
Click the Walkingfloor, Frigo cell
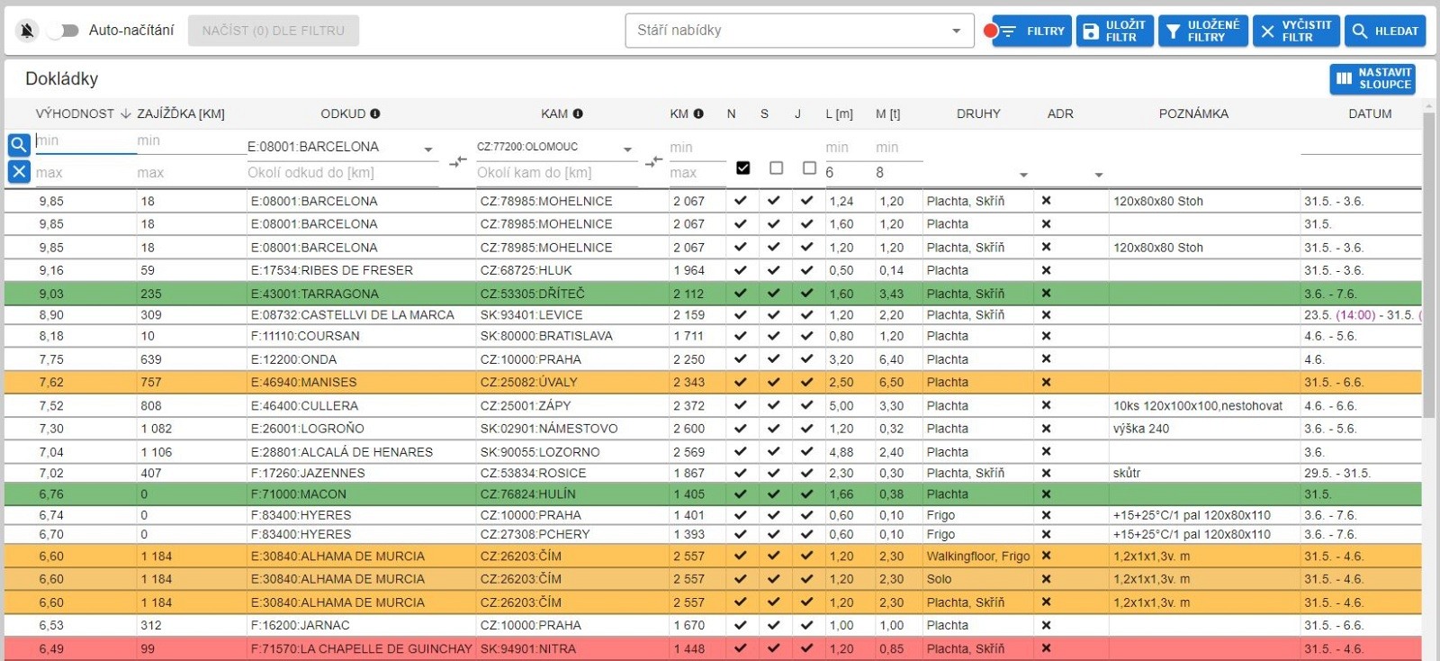click(x=978, y=557)
